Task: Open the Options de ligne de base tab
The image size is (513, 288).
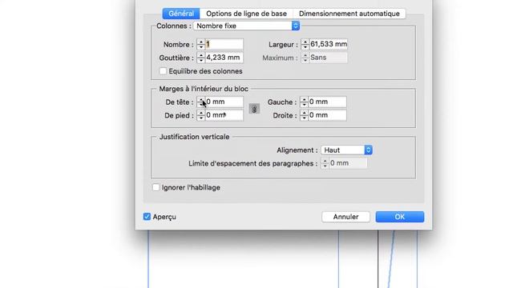Action: [246, 14]
